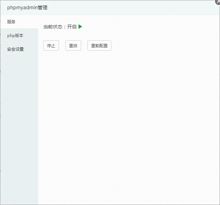This screenshot has height=205, width=220.
Task: Click the phpmyadmin管理 title text
Action: click(27, 8)
